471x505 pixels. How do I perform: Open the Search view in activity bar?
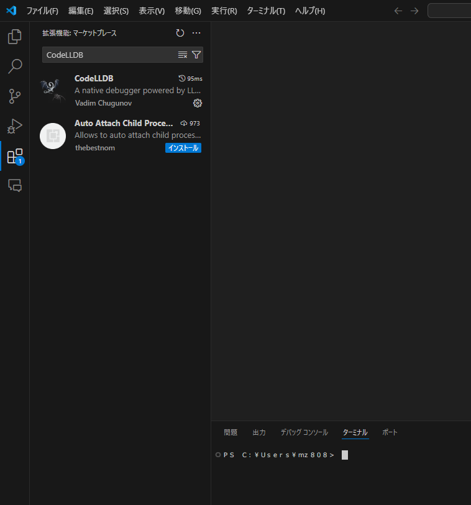pyautogui.click(x=14, y=66)
